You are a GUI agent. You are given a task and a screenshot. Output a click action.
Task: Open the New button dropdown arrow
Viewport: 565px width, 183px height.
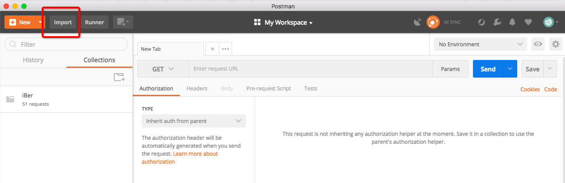coord(41,22)
